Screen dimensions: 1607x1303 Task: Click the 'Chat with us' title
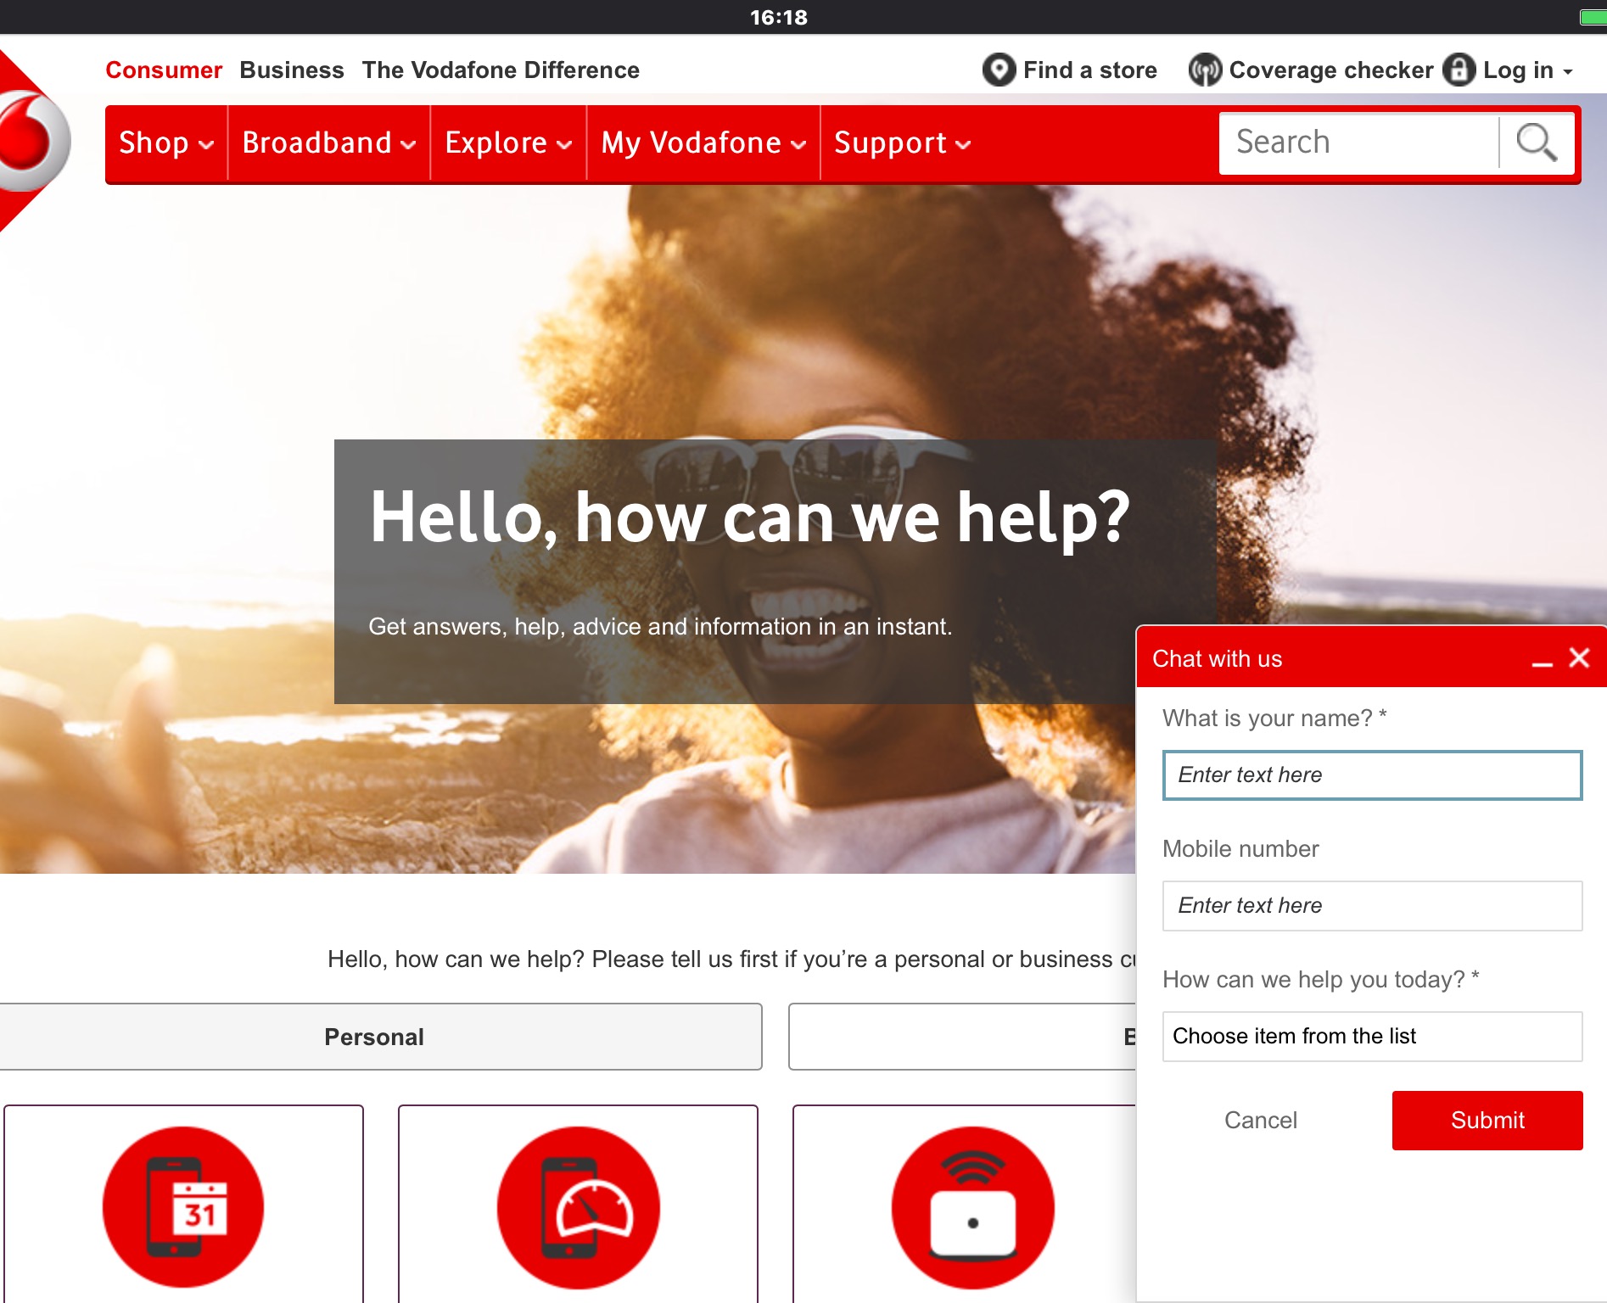[x=1217, y=658]
